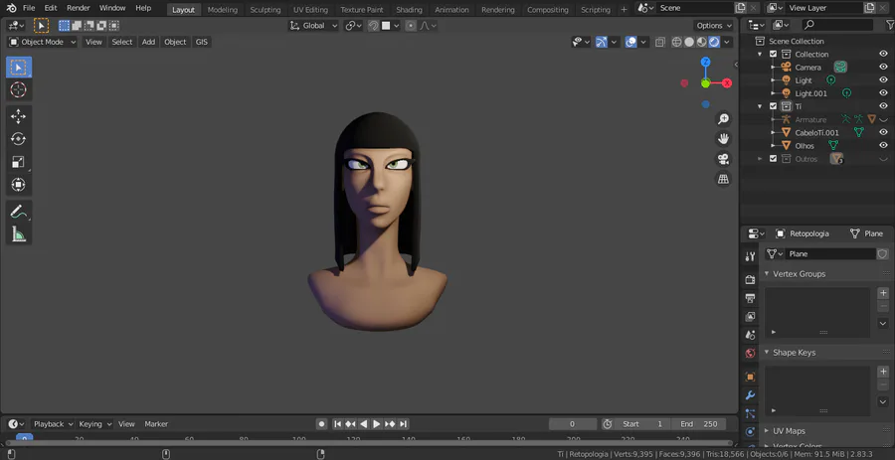Activate the Transform tool
895x460 pixels.
19,185
